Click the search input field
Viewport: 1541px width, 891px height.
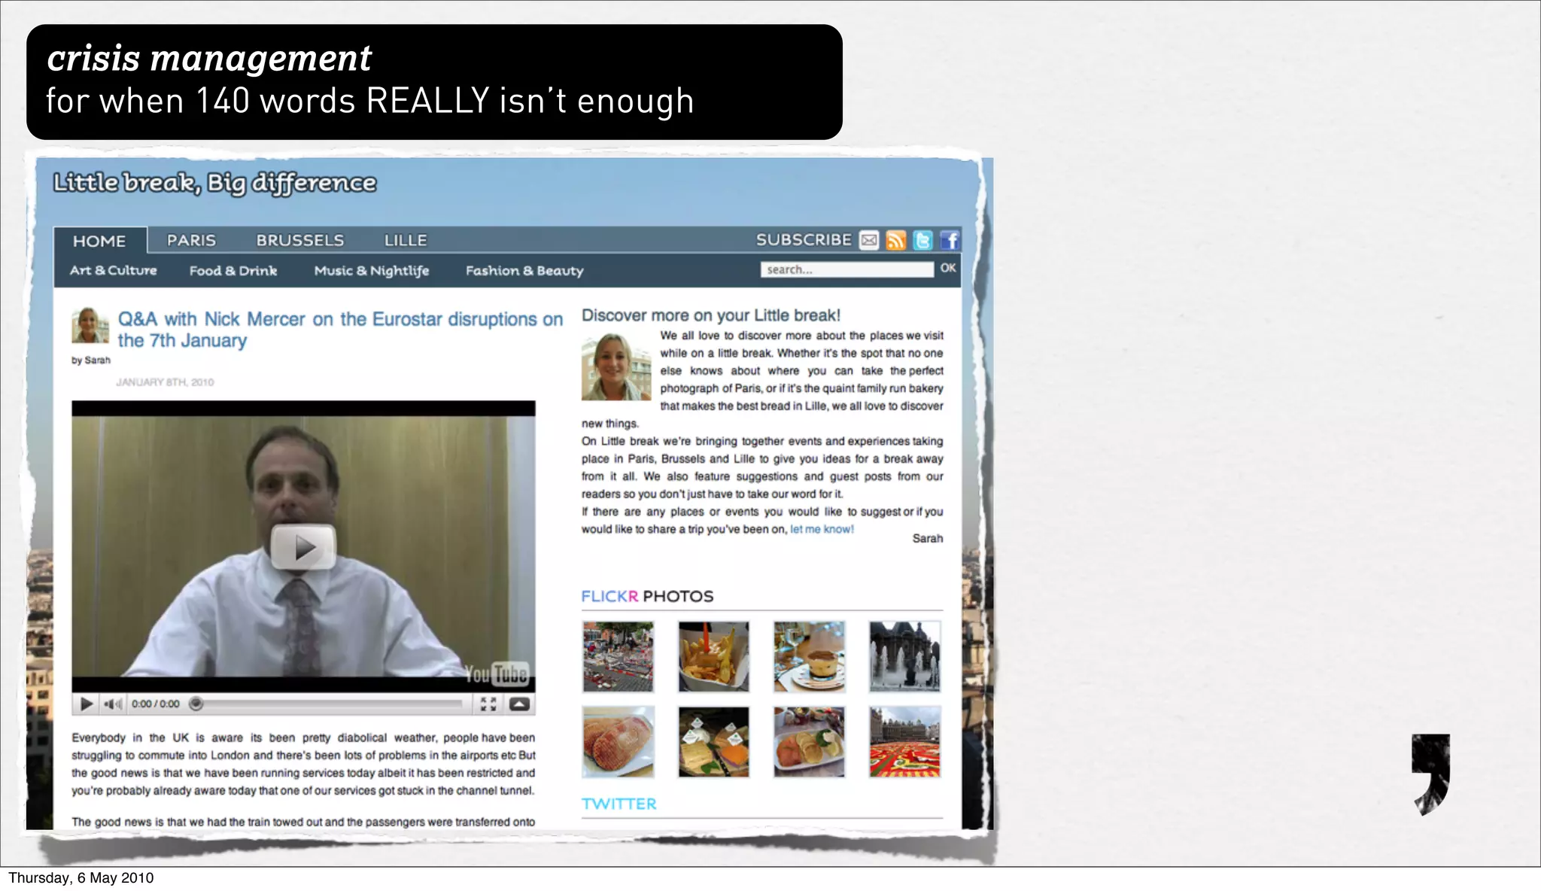(846, 269)
